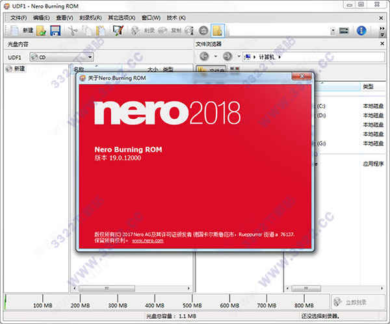390x324 pixels.
Task: Open the 文件(F) menu
Action: tap(19, 18)
